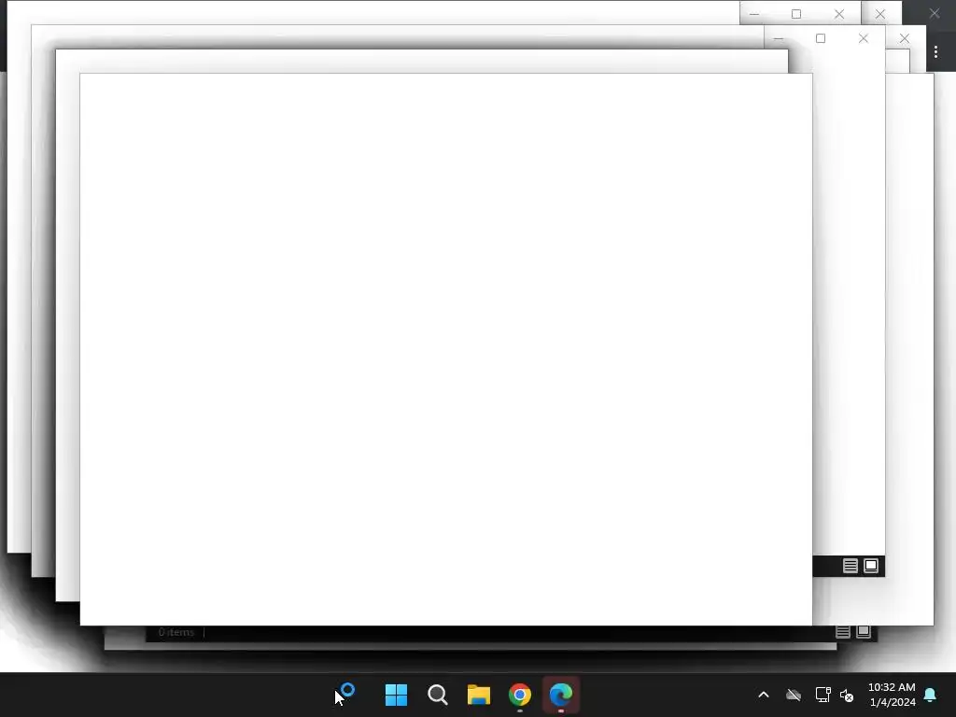Open taskbar Search magnifier

tap(438, 695)
